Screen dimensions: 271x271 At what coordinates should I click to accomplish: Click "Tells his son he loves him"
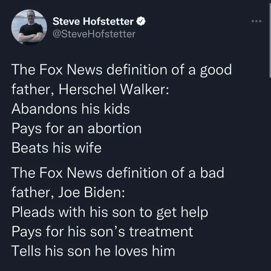(x=93, y=251)
